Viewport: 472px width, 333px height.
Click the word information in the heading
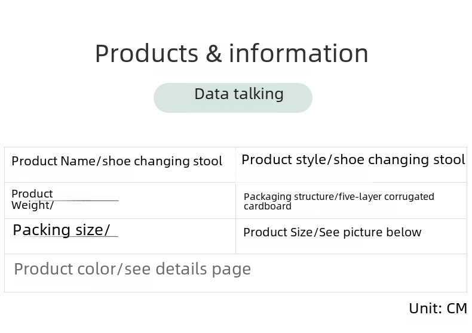299,53
